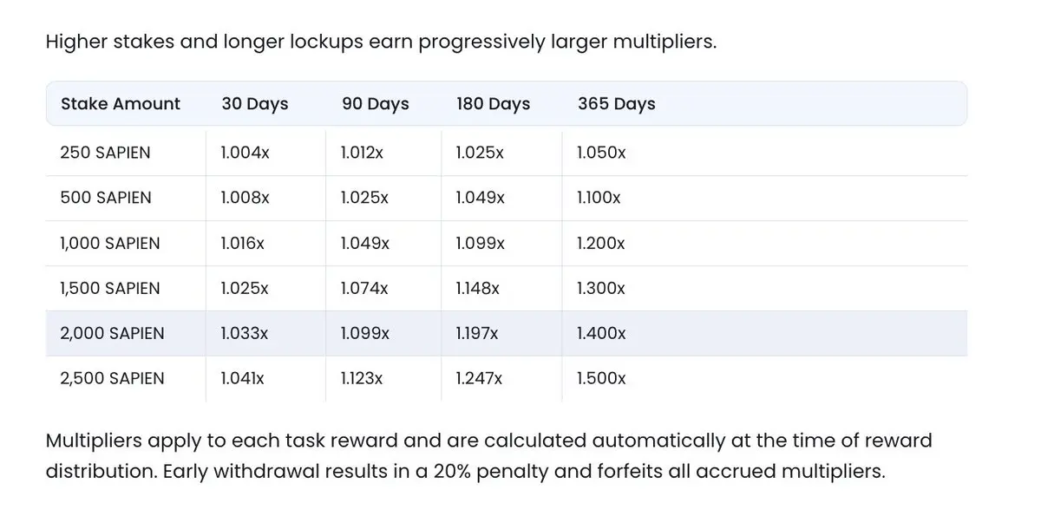
Task: Click the 'Higher stakes and longer lockups' heading
Action: coord(381,42)
